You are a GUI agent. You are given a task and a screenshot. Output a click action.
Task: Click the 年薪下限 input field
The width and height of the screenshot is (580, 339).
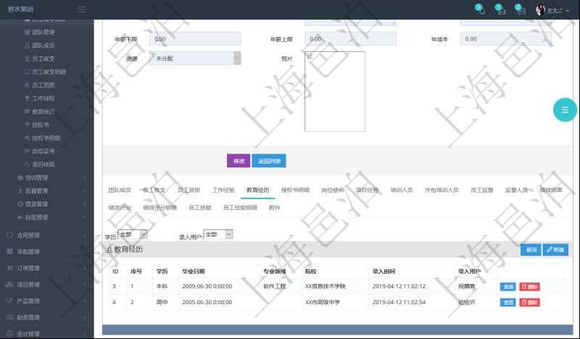pyautogui.click(x=195, y=39)
